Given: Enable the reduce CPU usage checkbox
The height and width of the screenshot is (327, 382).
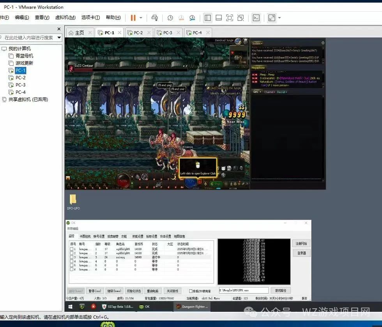Looking at the screenshot, I should click(191, 291).
